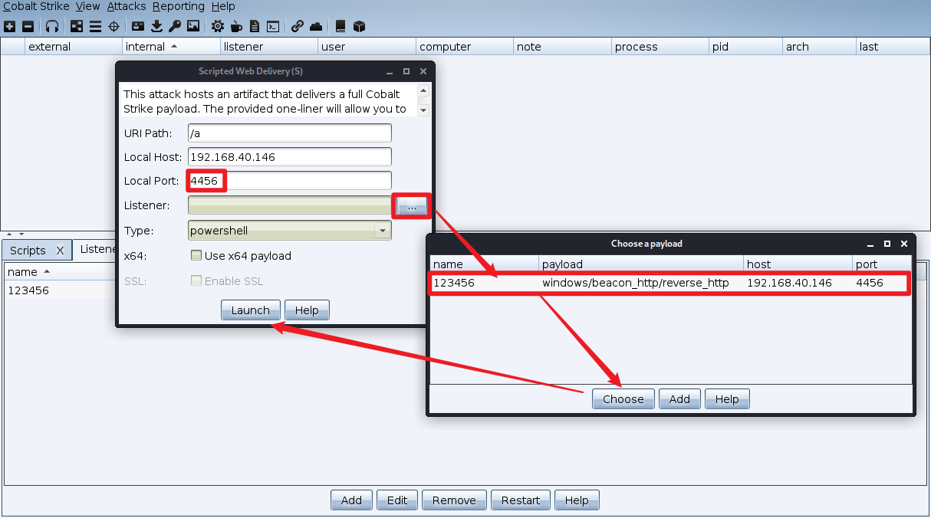The height and width of the screenshot is (518, 931).
Task: Sort sessions by computer column header
Action: point(465,47)
